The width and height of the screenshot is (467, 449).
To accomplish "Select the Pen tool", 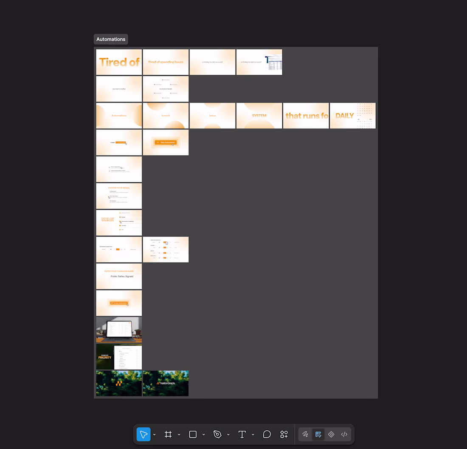I will coord(217,435).
